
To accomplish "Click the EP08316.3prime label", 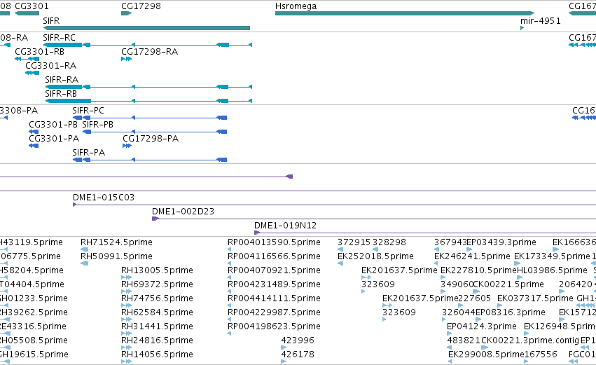I will pos(510,312).
